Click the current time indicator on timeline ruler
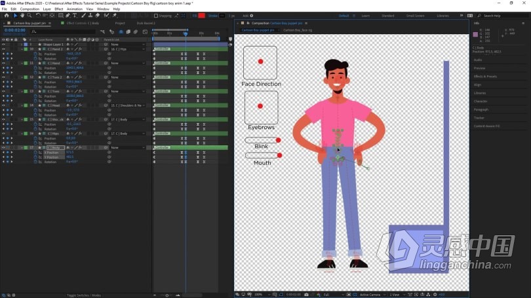Image resolution: width=531 pixels, height=298 pixels. click(x=186, y=33)
